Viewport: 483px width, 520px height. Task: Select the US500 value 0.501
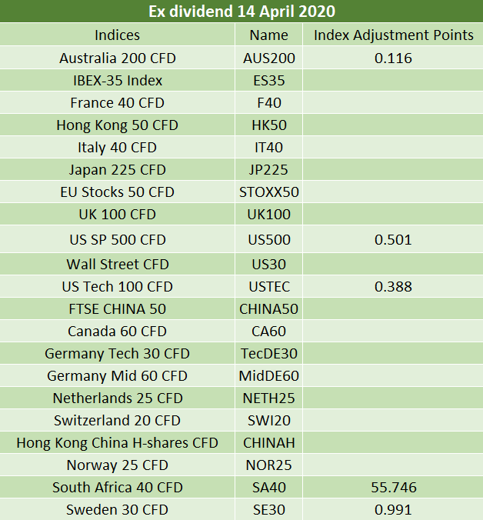(393, 239)
